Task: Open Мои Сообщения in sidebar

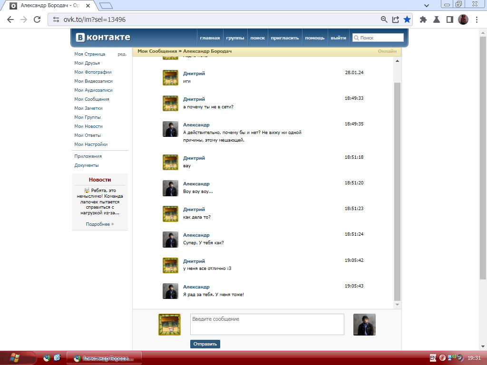Action: click(x=92, y=99)
